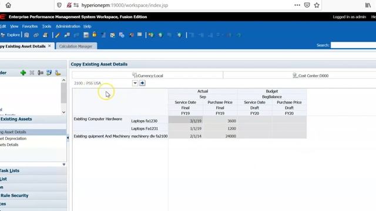Click the green plus add-folder icon

pos(23,73)
